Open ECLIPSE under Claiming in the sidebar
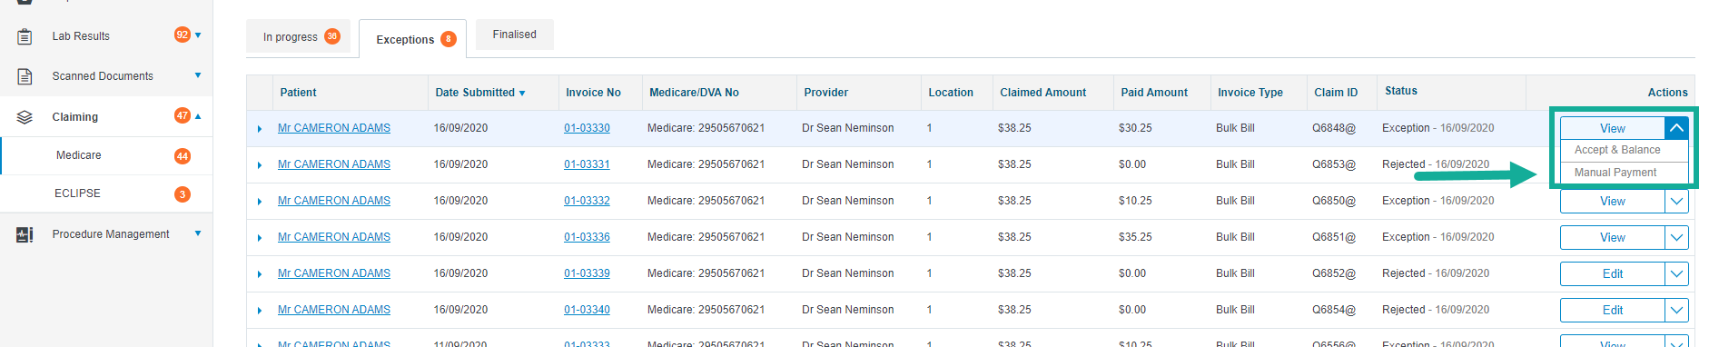 pyautogui.click(x=78, y=193)
